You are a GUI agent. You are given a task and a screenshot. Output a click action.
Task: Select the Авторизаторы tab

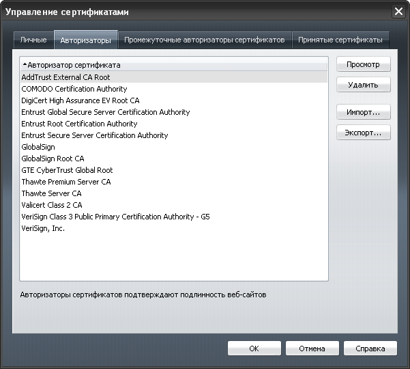point(85,40)
